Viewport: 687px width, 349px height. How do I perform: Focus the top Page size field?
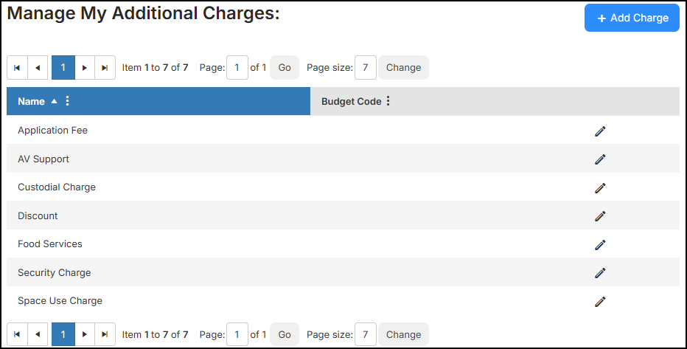tap(366, 68)
